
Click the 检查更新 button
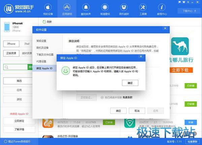pyautogui.click(x=193, y=142)
